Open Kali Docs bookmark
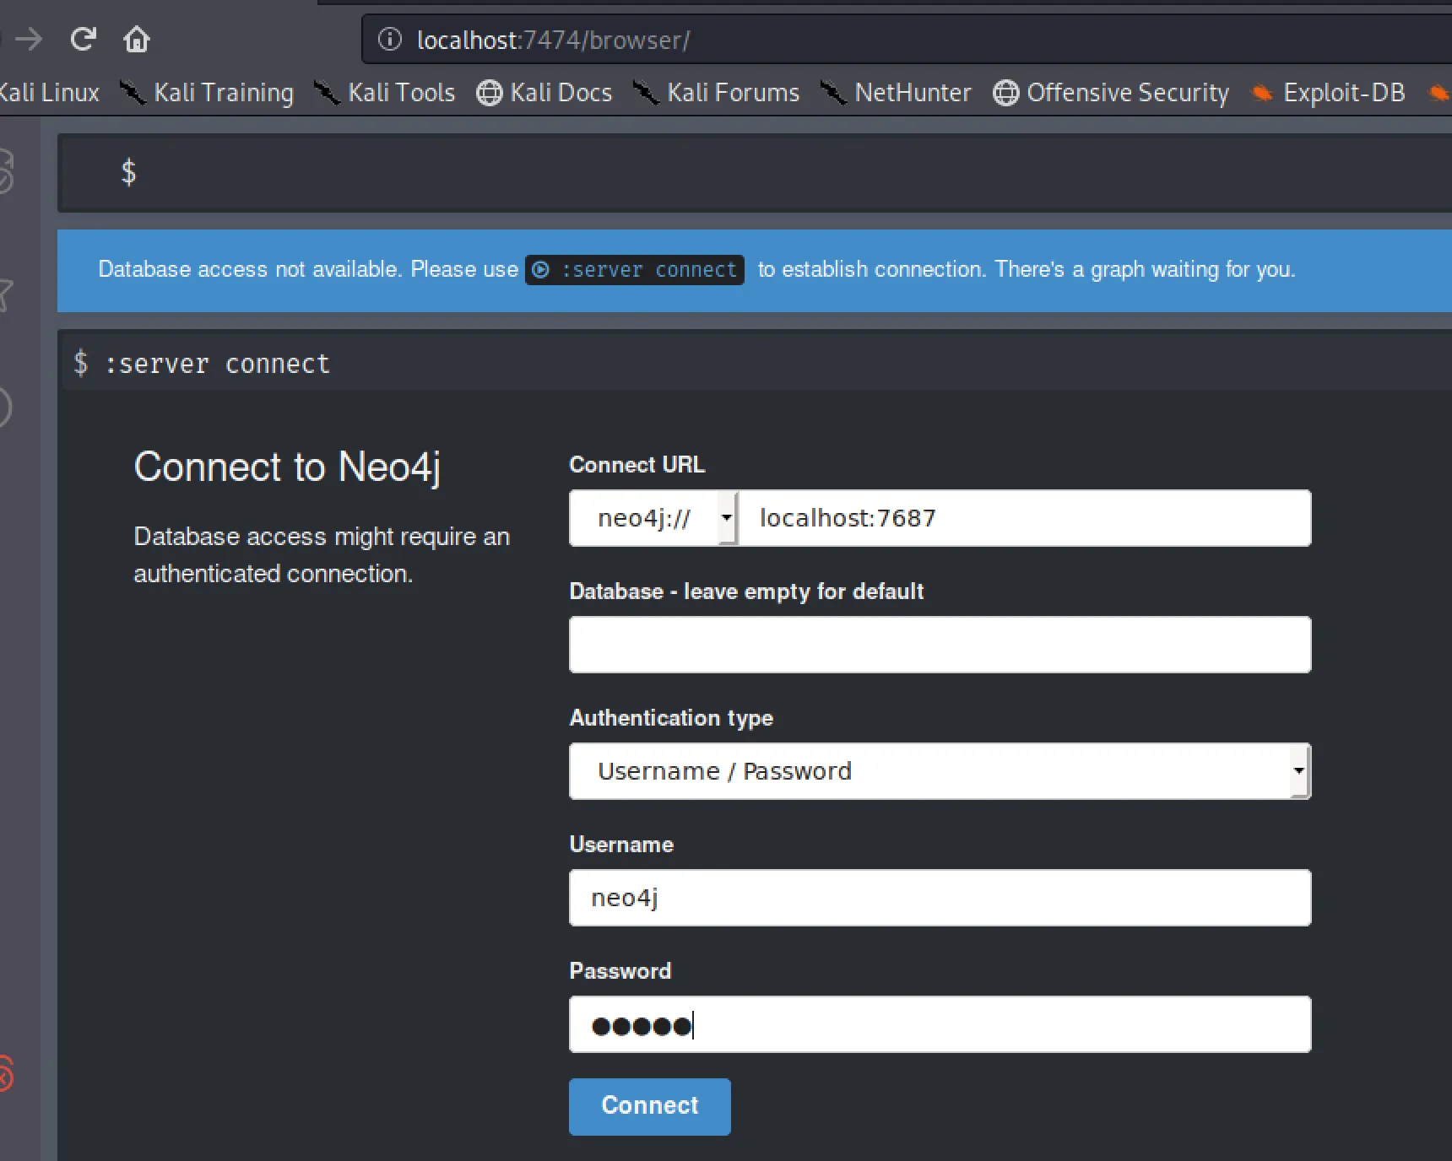The height and width of the screenshot is (1161, 1452). point(544,92)
